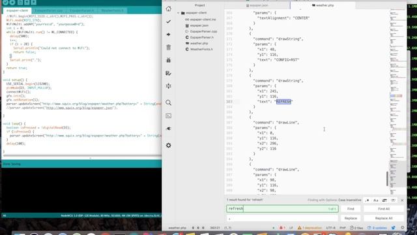
Task: Select the weather.php editor tab
Action: [x=323, y=5]
